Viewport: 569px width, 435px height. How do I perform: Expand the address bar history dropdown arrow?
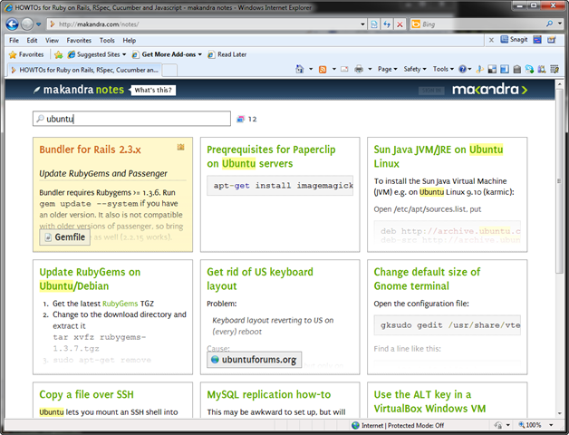pos(362,24)
